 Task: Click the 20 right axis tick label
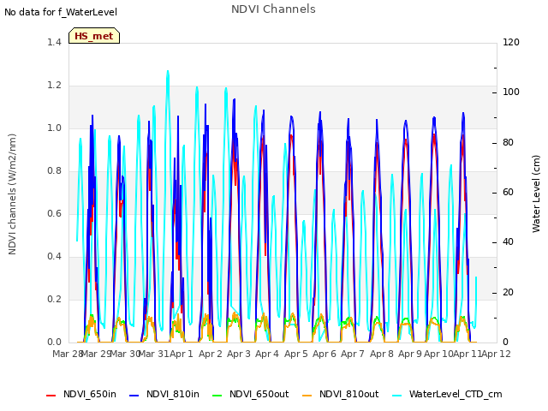click(508, 293)
